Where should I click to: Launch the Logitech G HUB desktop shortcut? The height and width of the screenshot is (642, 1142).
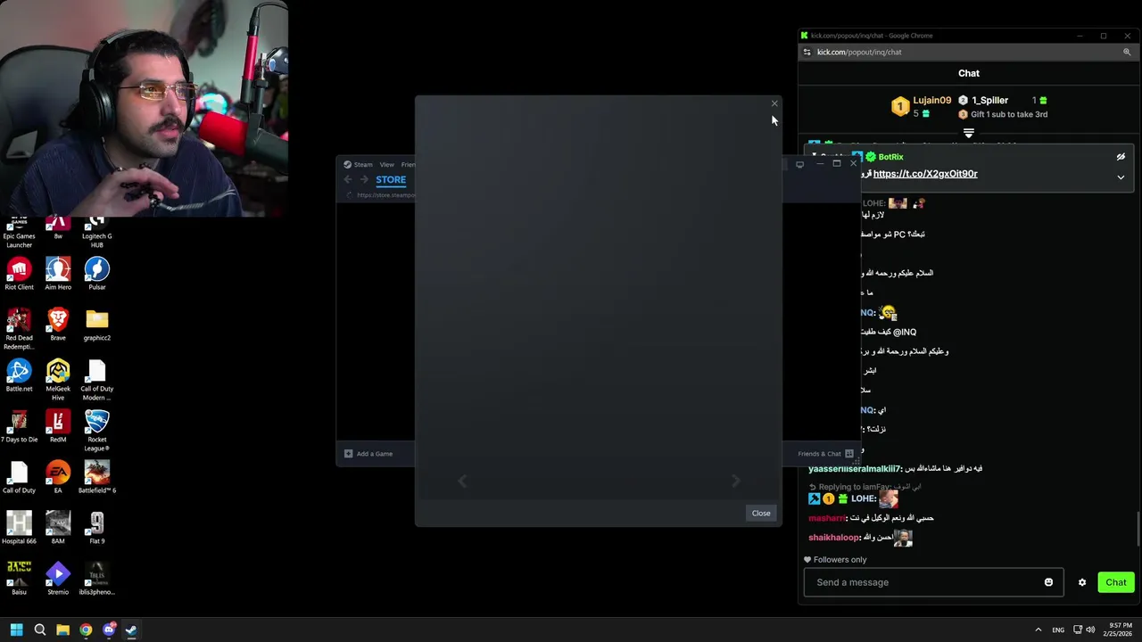coord(97,234)
